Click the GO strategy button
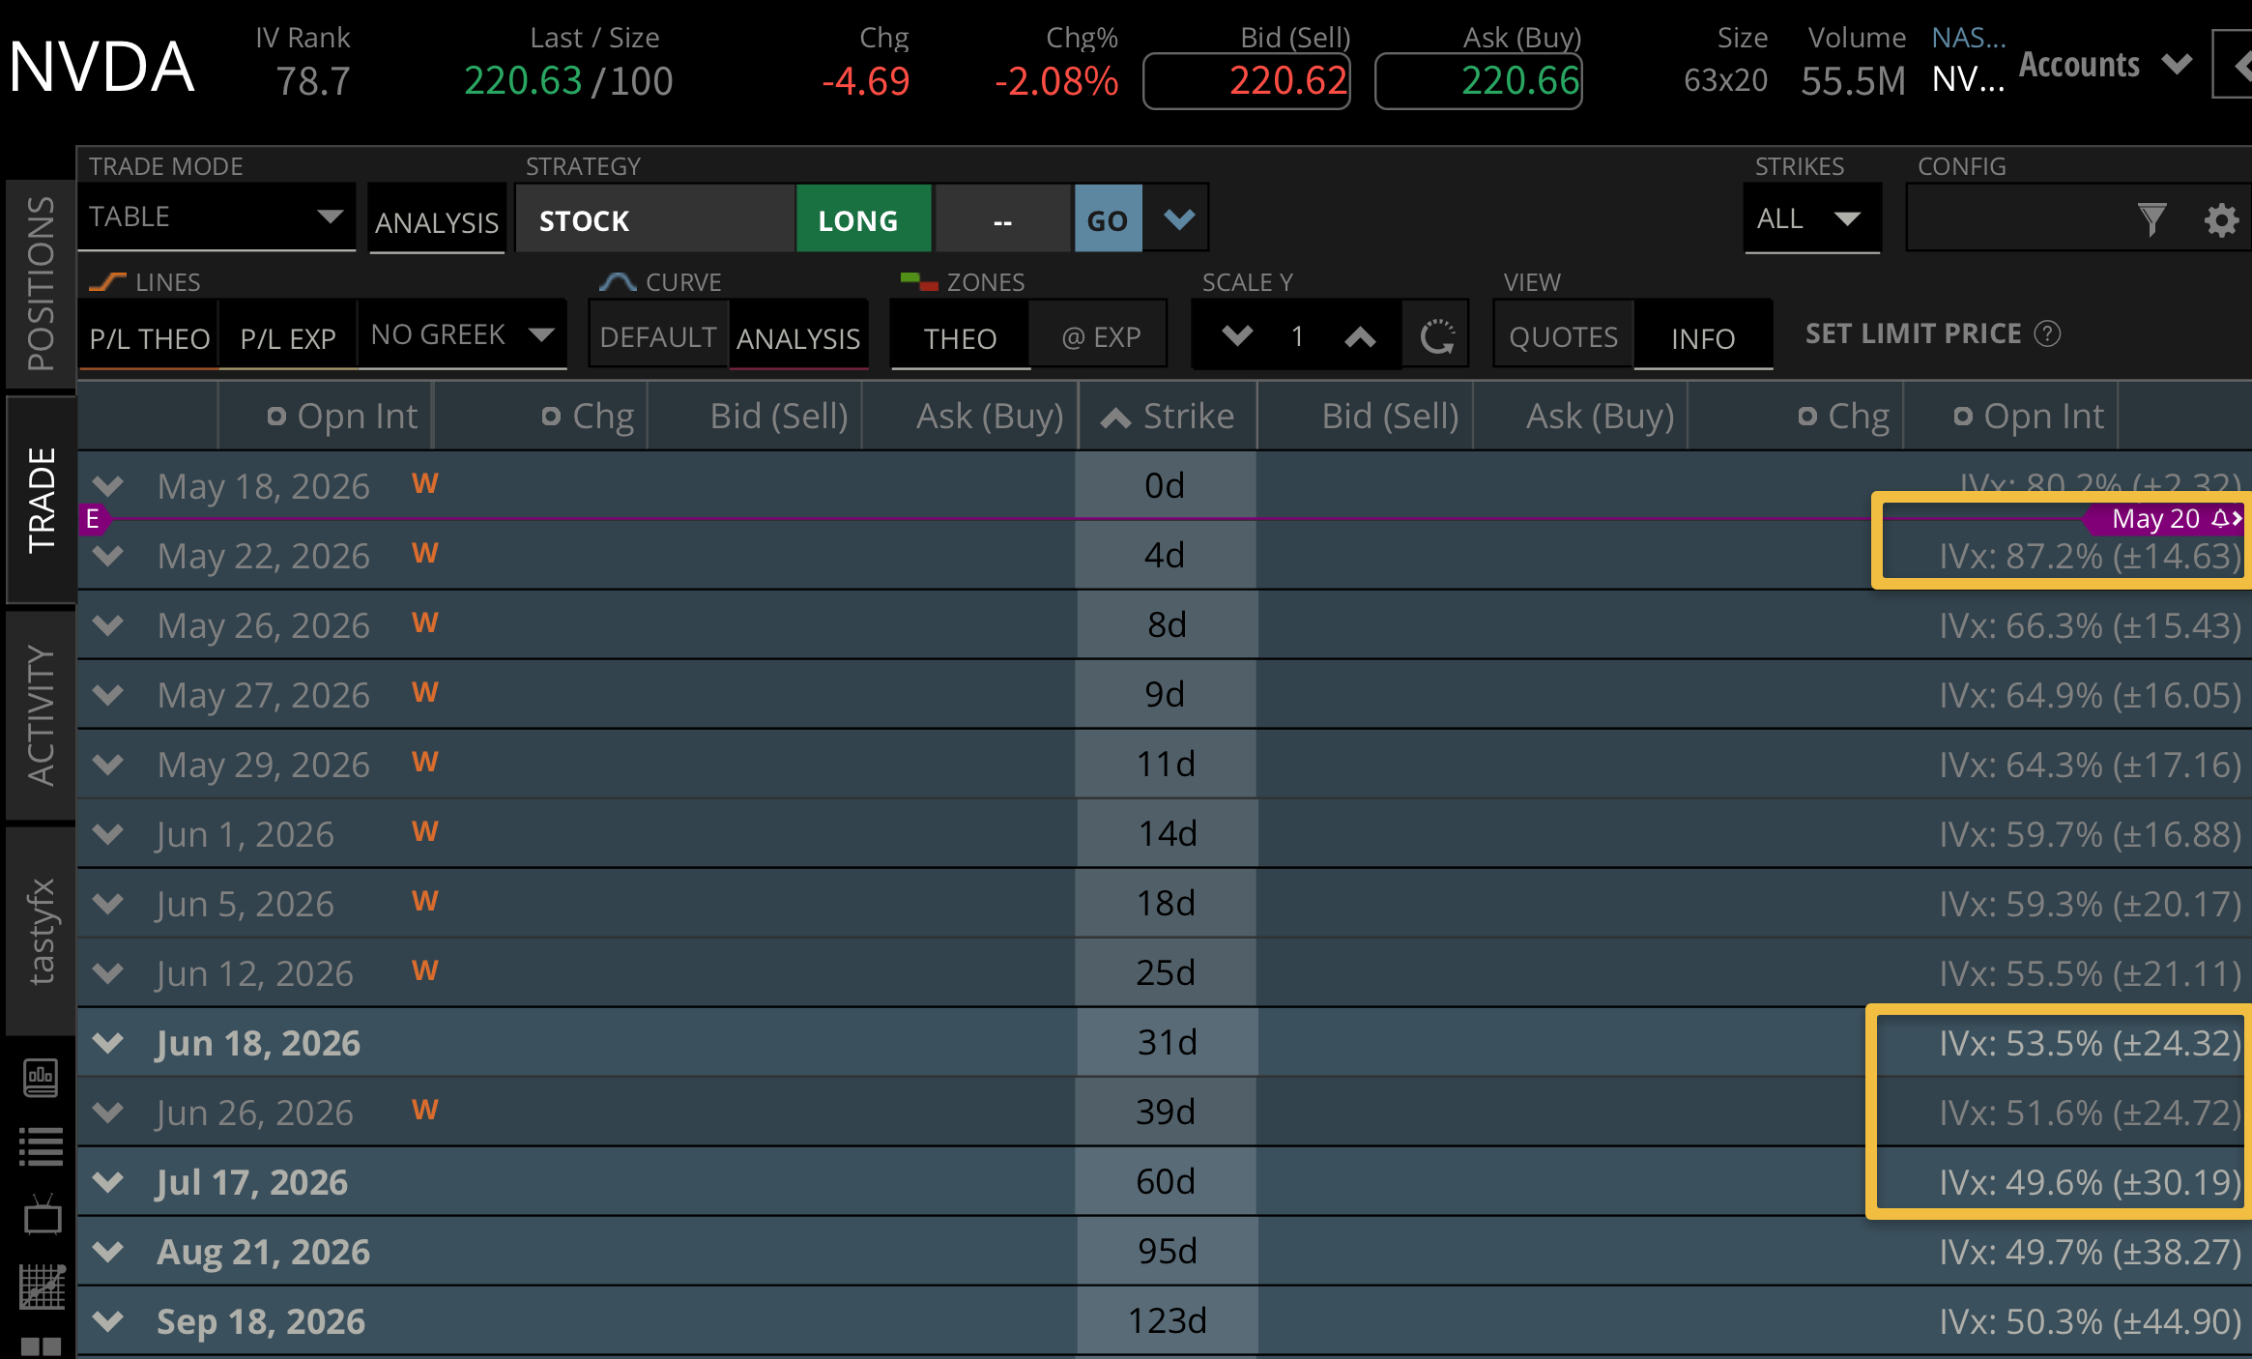The image size is (2252, 1359). [x=1108, y=219]
